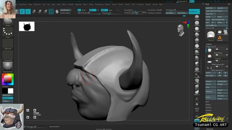Toggle the Mrgb mode
Screen dimensions: 232x130
[84, 10]
